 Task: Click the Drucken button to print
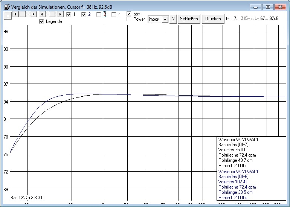coord(213,19)
